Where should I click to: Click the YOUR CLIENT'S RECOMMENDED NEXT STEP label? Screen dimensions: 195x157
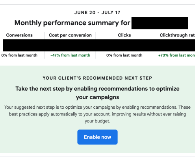tap(97, 78)
